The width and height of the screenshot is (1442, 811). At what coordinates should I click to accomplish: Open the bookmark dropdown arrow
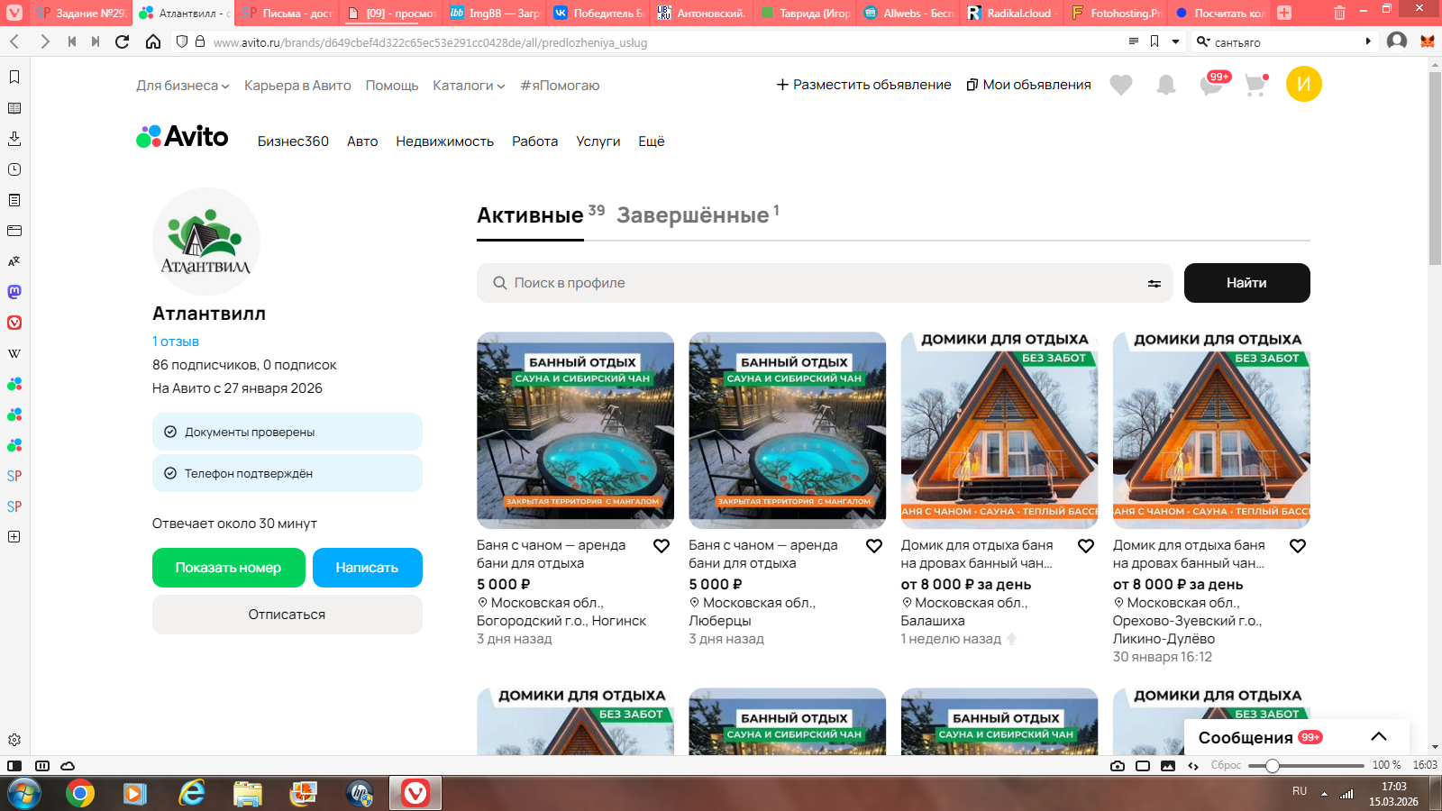point(1175,41)
